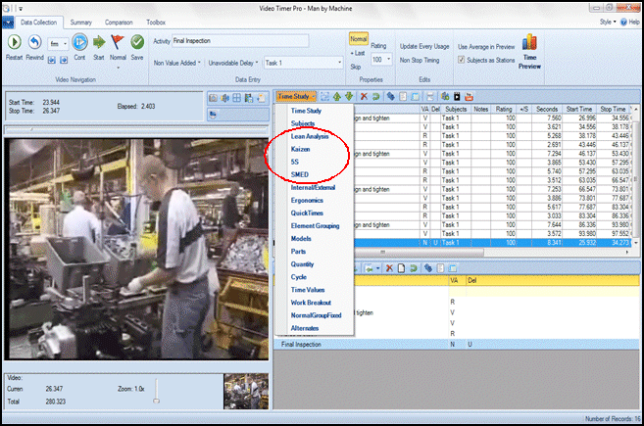Click the select region icon next to Time Study
Screen dimensions: 644x426
[324, 96]
